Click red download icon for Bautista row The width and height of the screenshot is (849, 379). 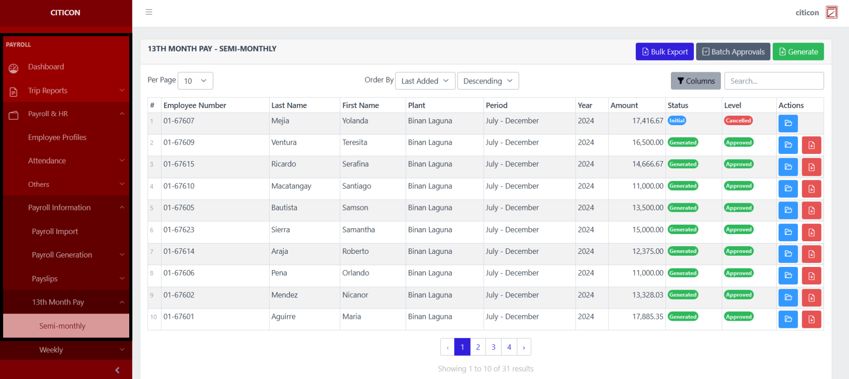pyautogui.click(x=811, y=210)
